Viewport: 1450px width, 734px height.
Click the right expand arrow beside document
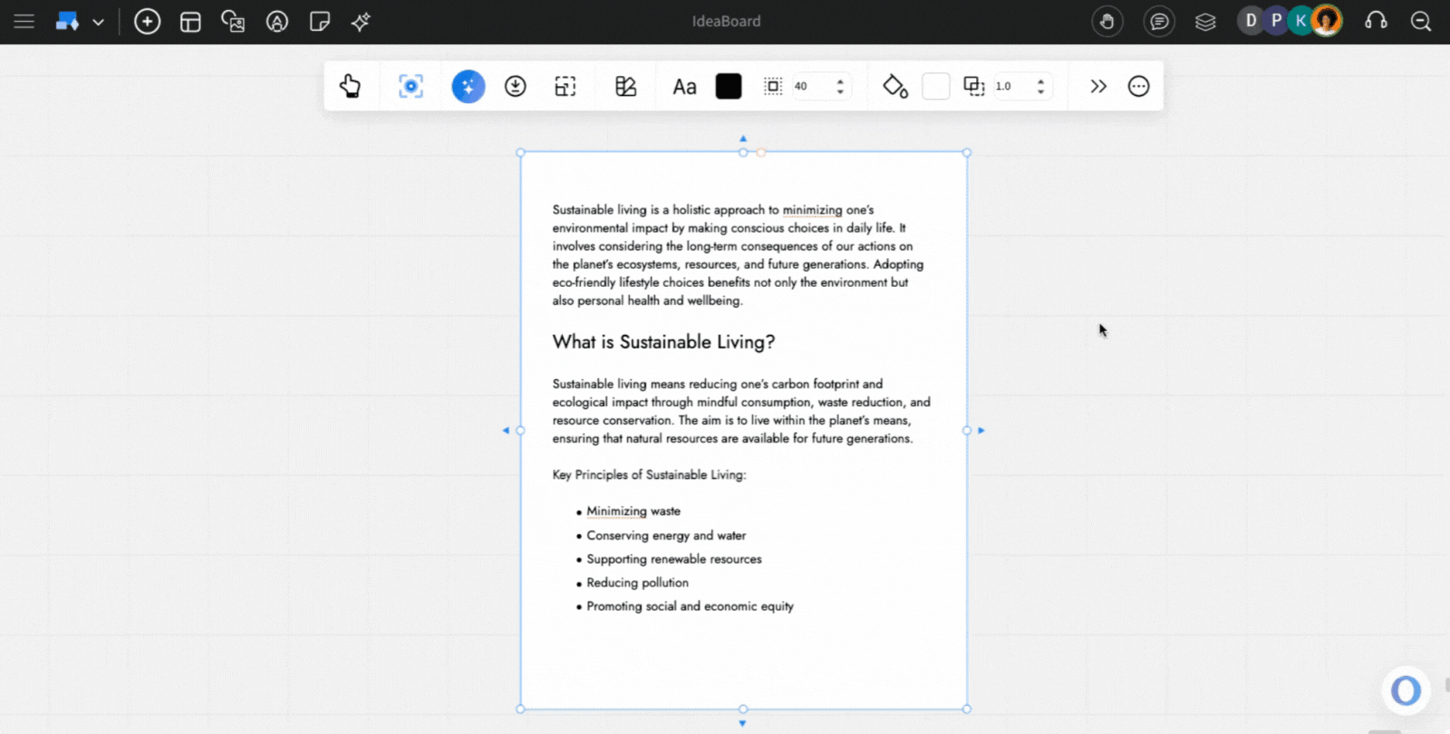981,431
